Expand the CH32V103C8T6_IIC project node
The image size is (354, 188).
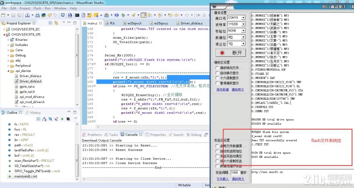pos(4,30)
